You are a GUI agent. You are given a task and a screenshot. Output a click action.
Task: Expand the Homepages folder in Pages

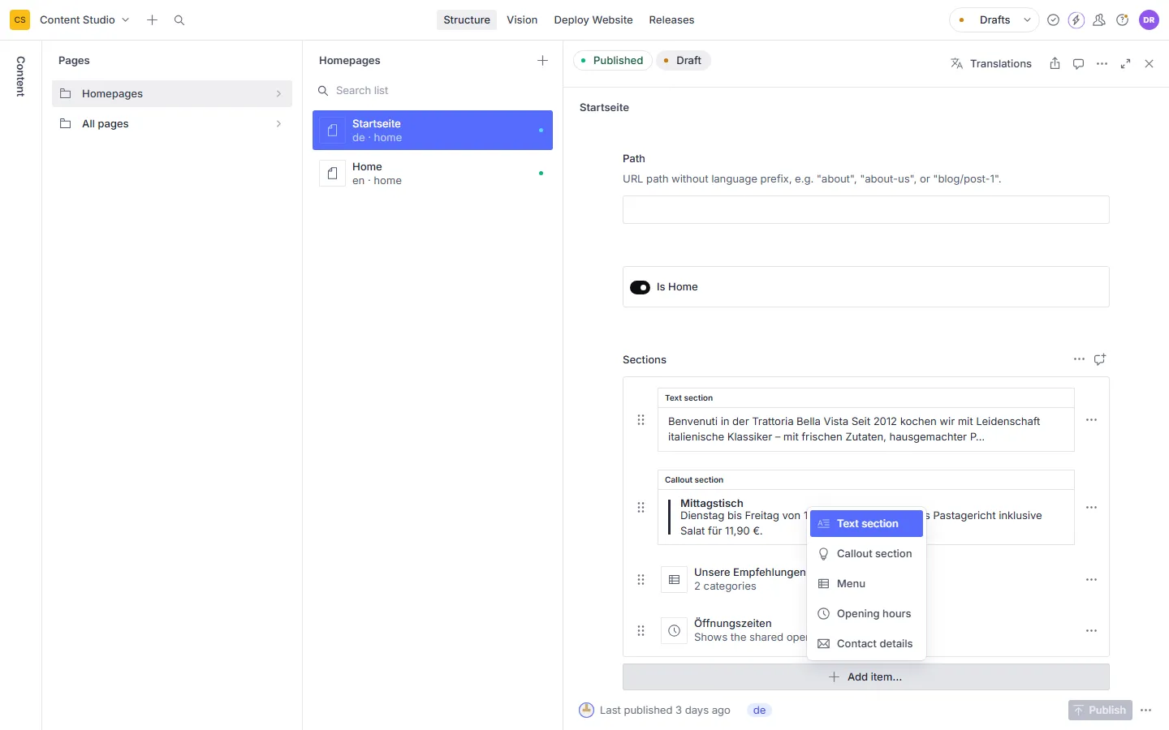tap(172, 93)
